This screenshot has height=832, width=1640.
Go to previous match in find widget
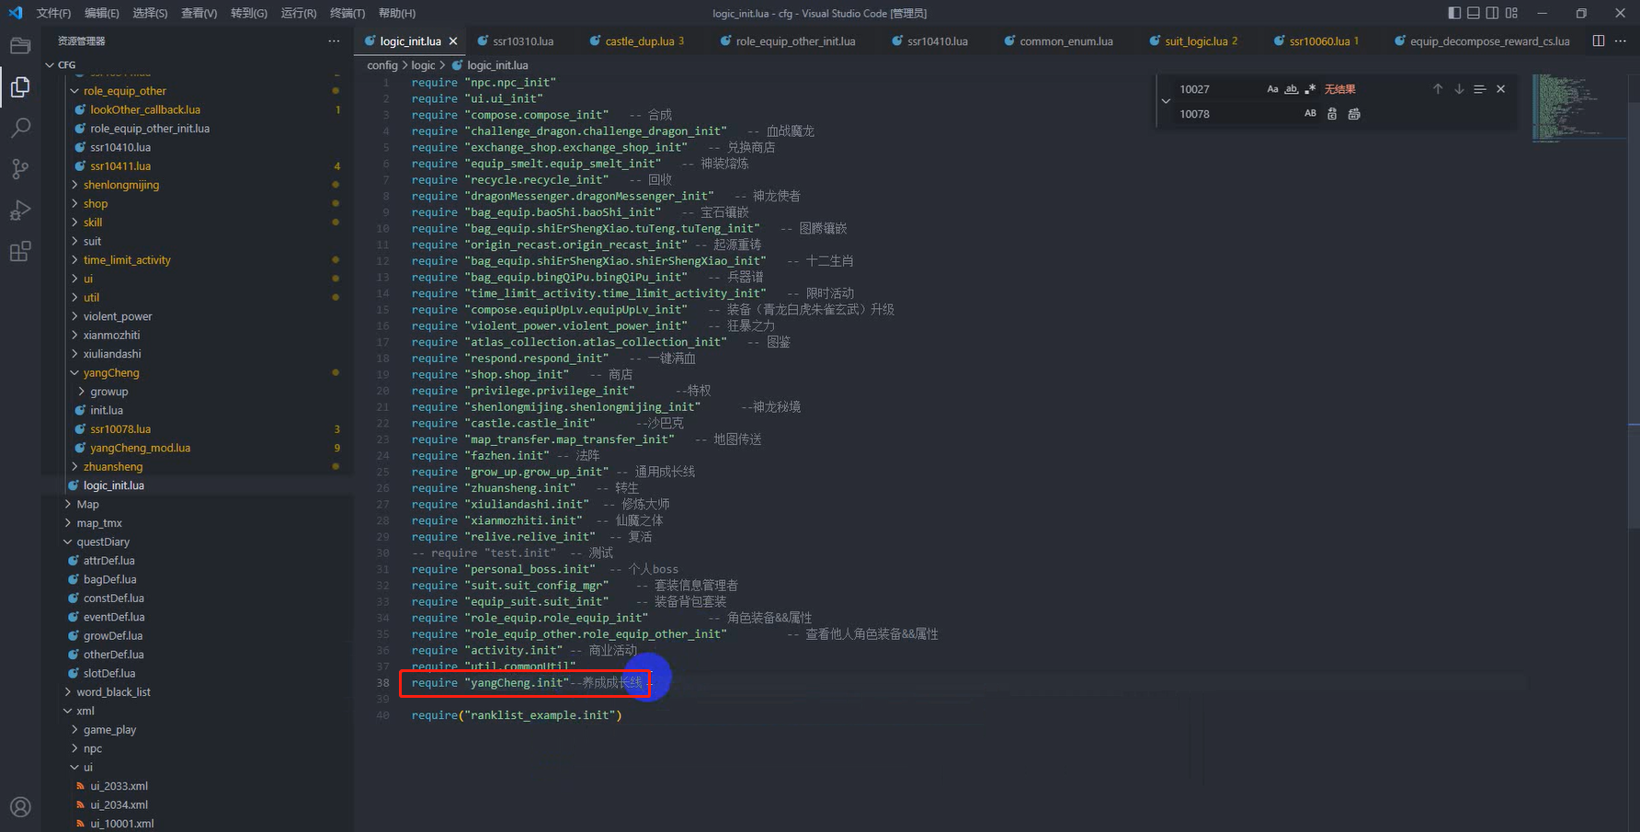pos(1438,89)
